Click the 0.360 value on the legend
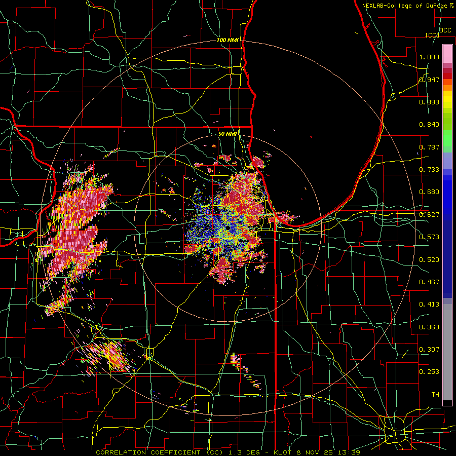456x456 pixels. [x=429, y=327]
